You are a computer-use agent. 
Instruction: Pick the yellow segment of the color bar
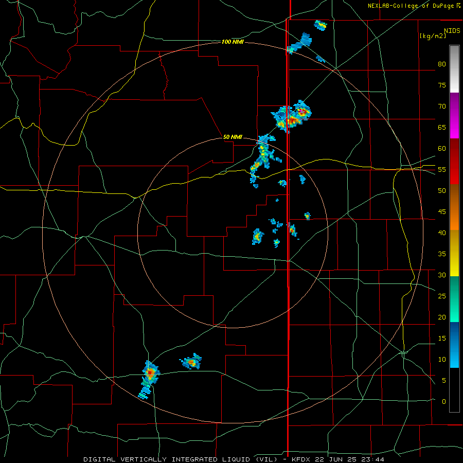pos(454,253)
